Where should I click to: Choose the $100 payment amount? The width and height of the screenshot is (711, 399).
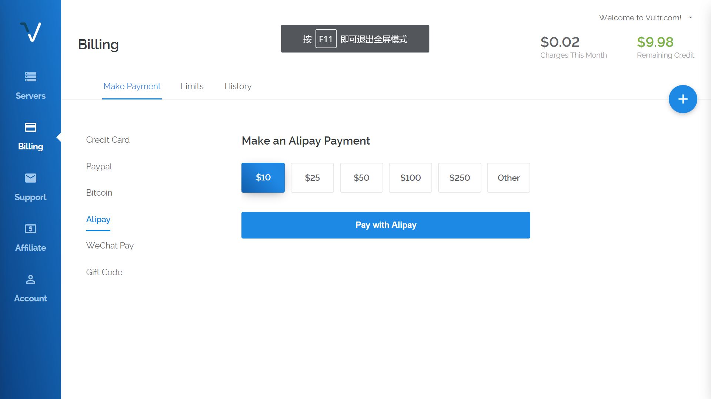(x=410, y=177)
